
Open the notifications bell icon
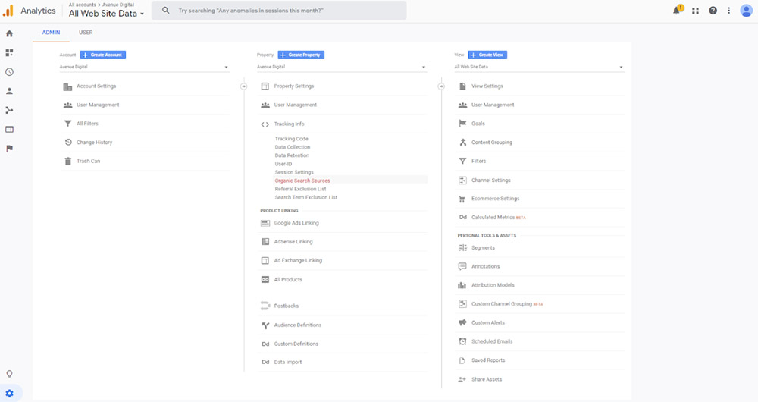(x=677, y=10)
